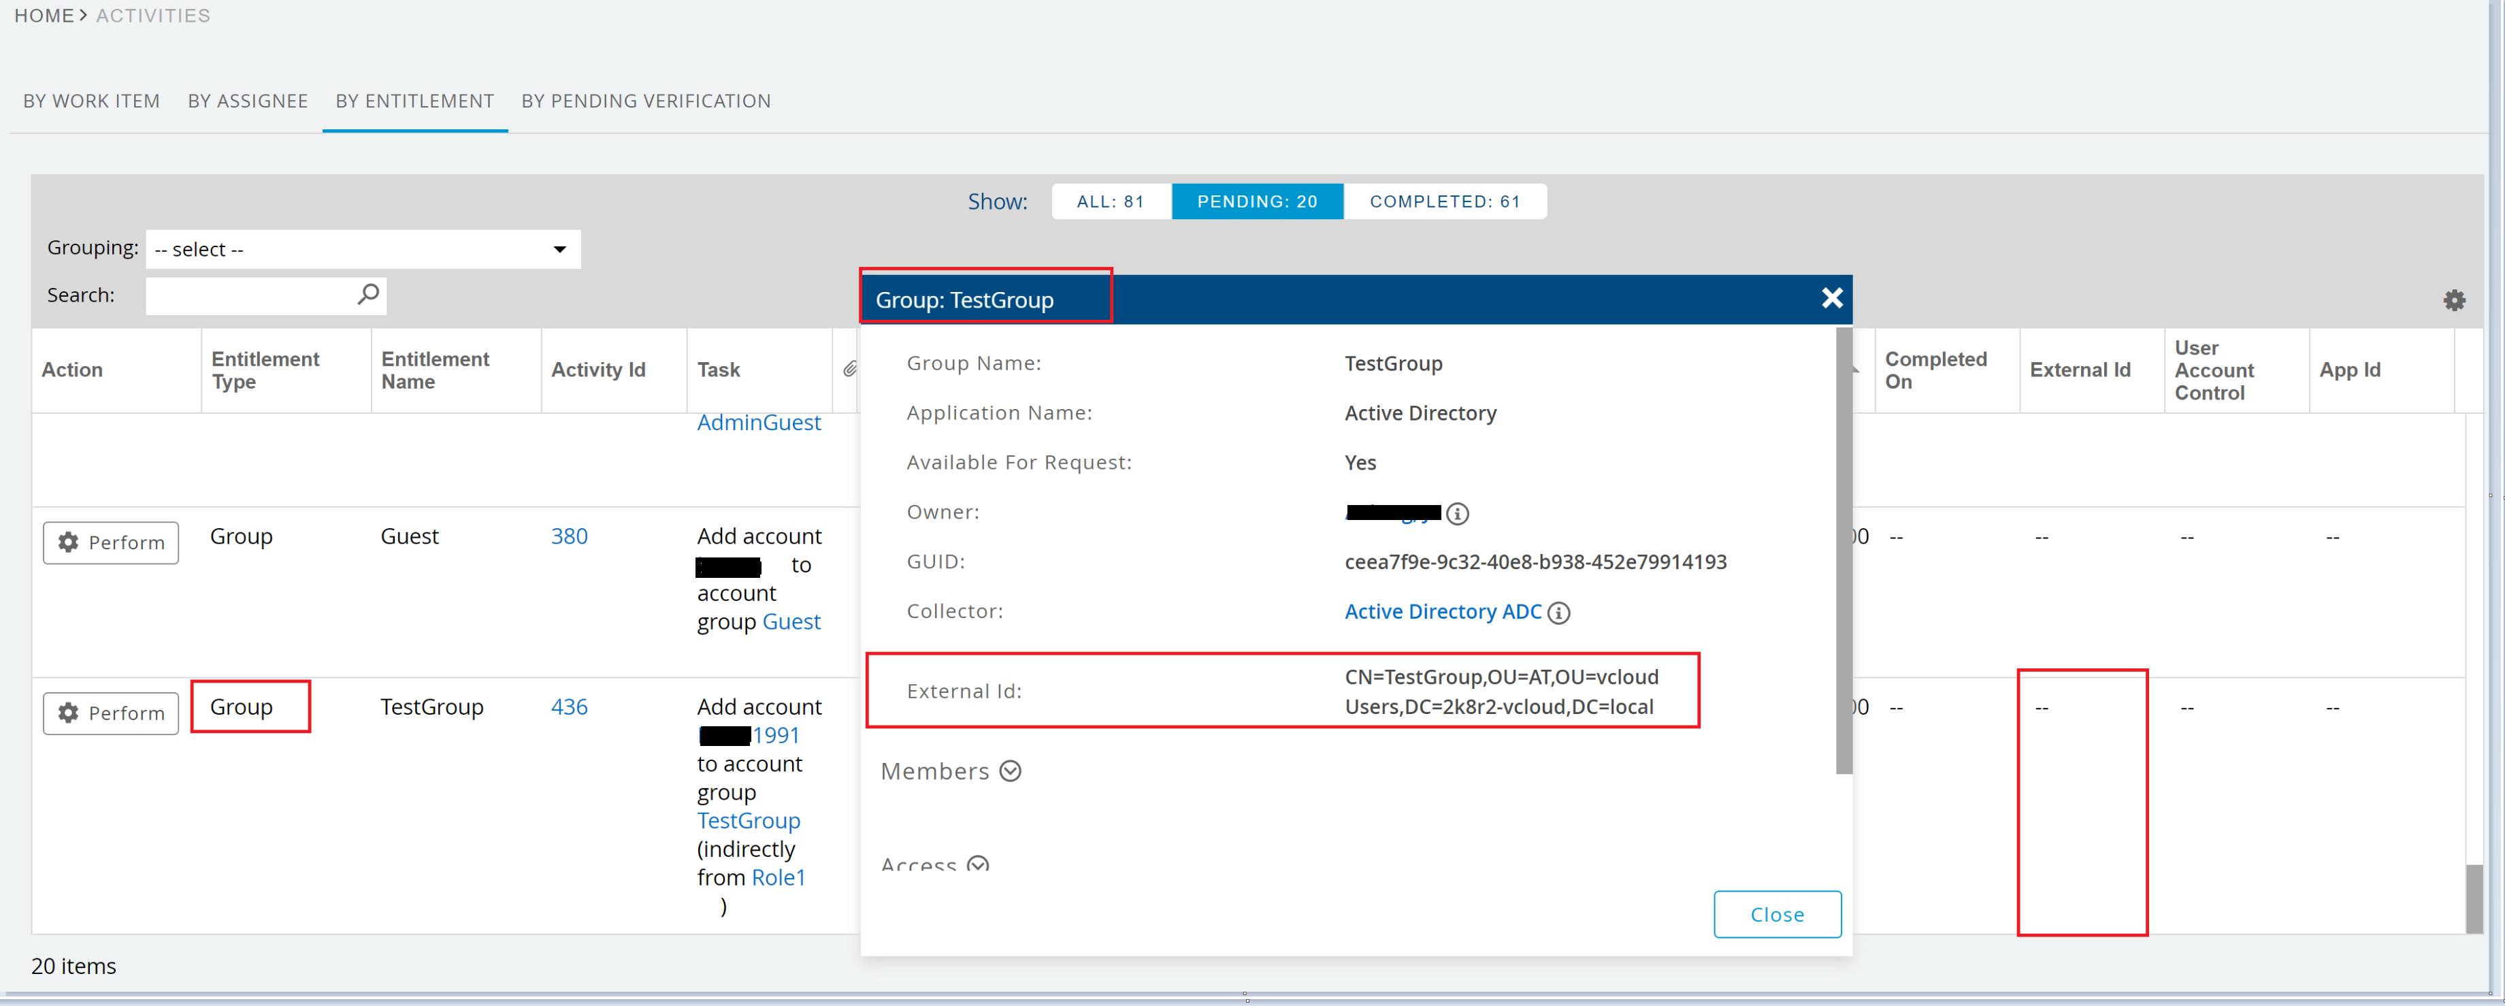This screenshot has height=1006, width=2505.
Task: Click Perform button for TestGroup row
Action: click(x=111, y=713)
